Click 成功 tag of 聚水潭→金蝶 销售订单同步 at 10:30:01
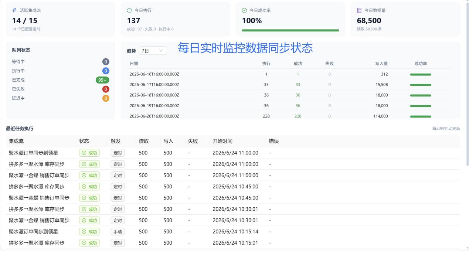The width and height of the screenshot is (469, 262). pos(89,221)
